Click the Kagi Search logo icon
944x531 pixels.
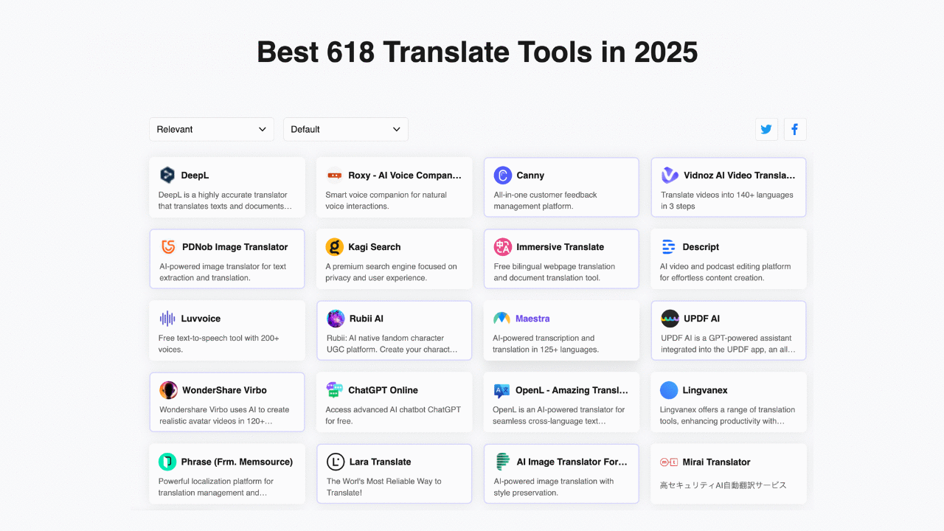click(x=335, y=247)
